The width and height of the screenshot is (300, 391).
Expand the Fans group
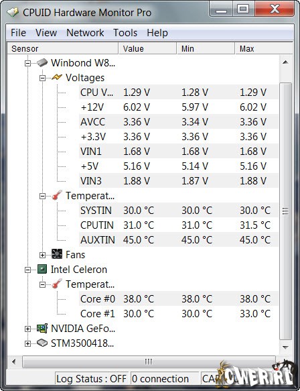click(x=42, y=255)
